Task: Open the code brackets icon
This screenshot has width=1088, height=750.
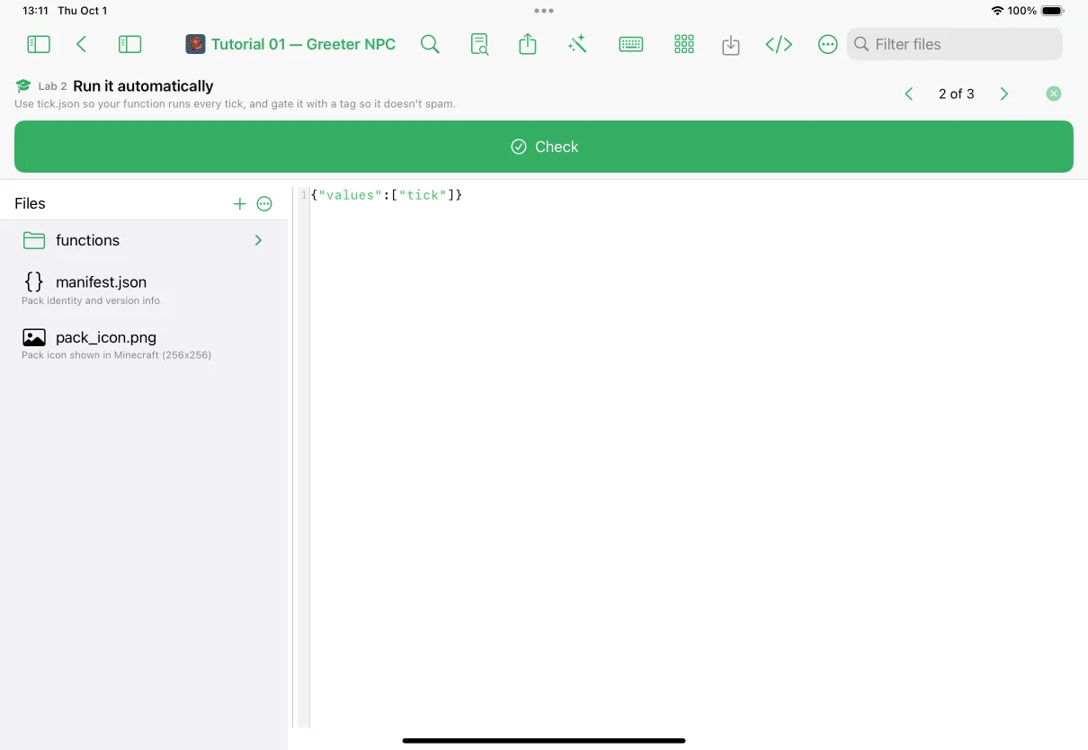Action: point(779,44)
